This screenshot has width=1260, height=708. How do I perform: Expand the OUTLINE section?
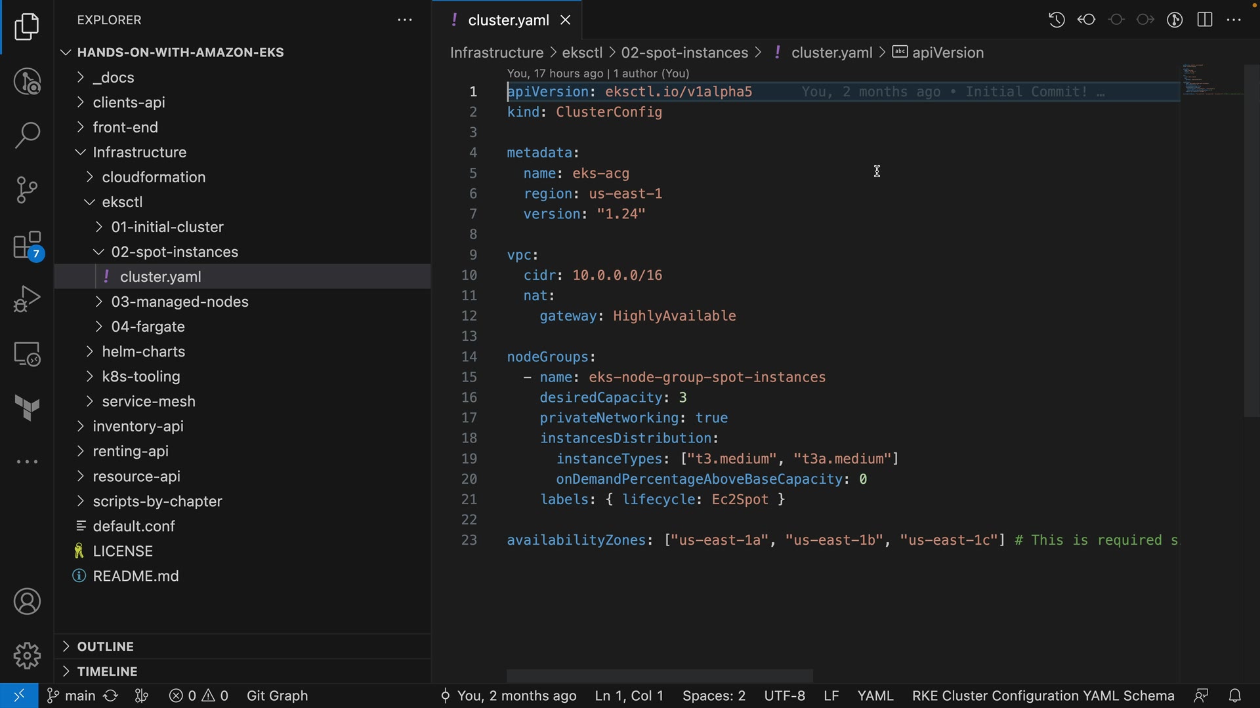[105, 646]
